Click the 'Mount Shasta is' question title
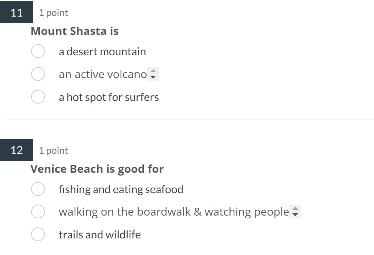 pos(75,31)
